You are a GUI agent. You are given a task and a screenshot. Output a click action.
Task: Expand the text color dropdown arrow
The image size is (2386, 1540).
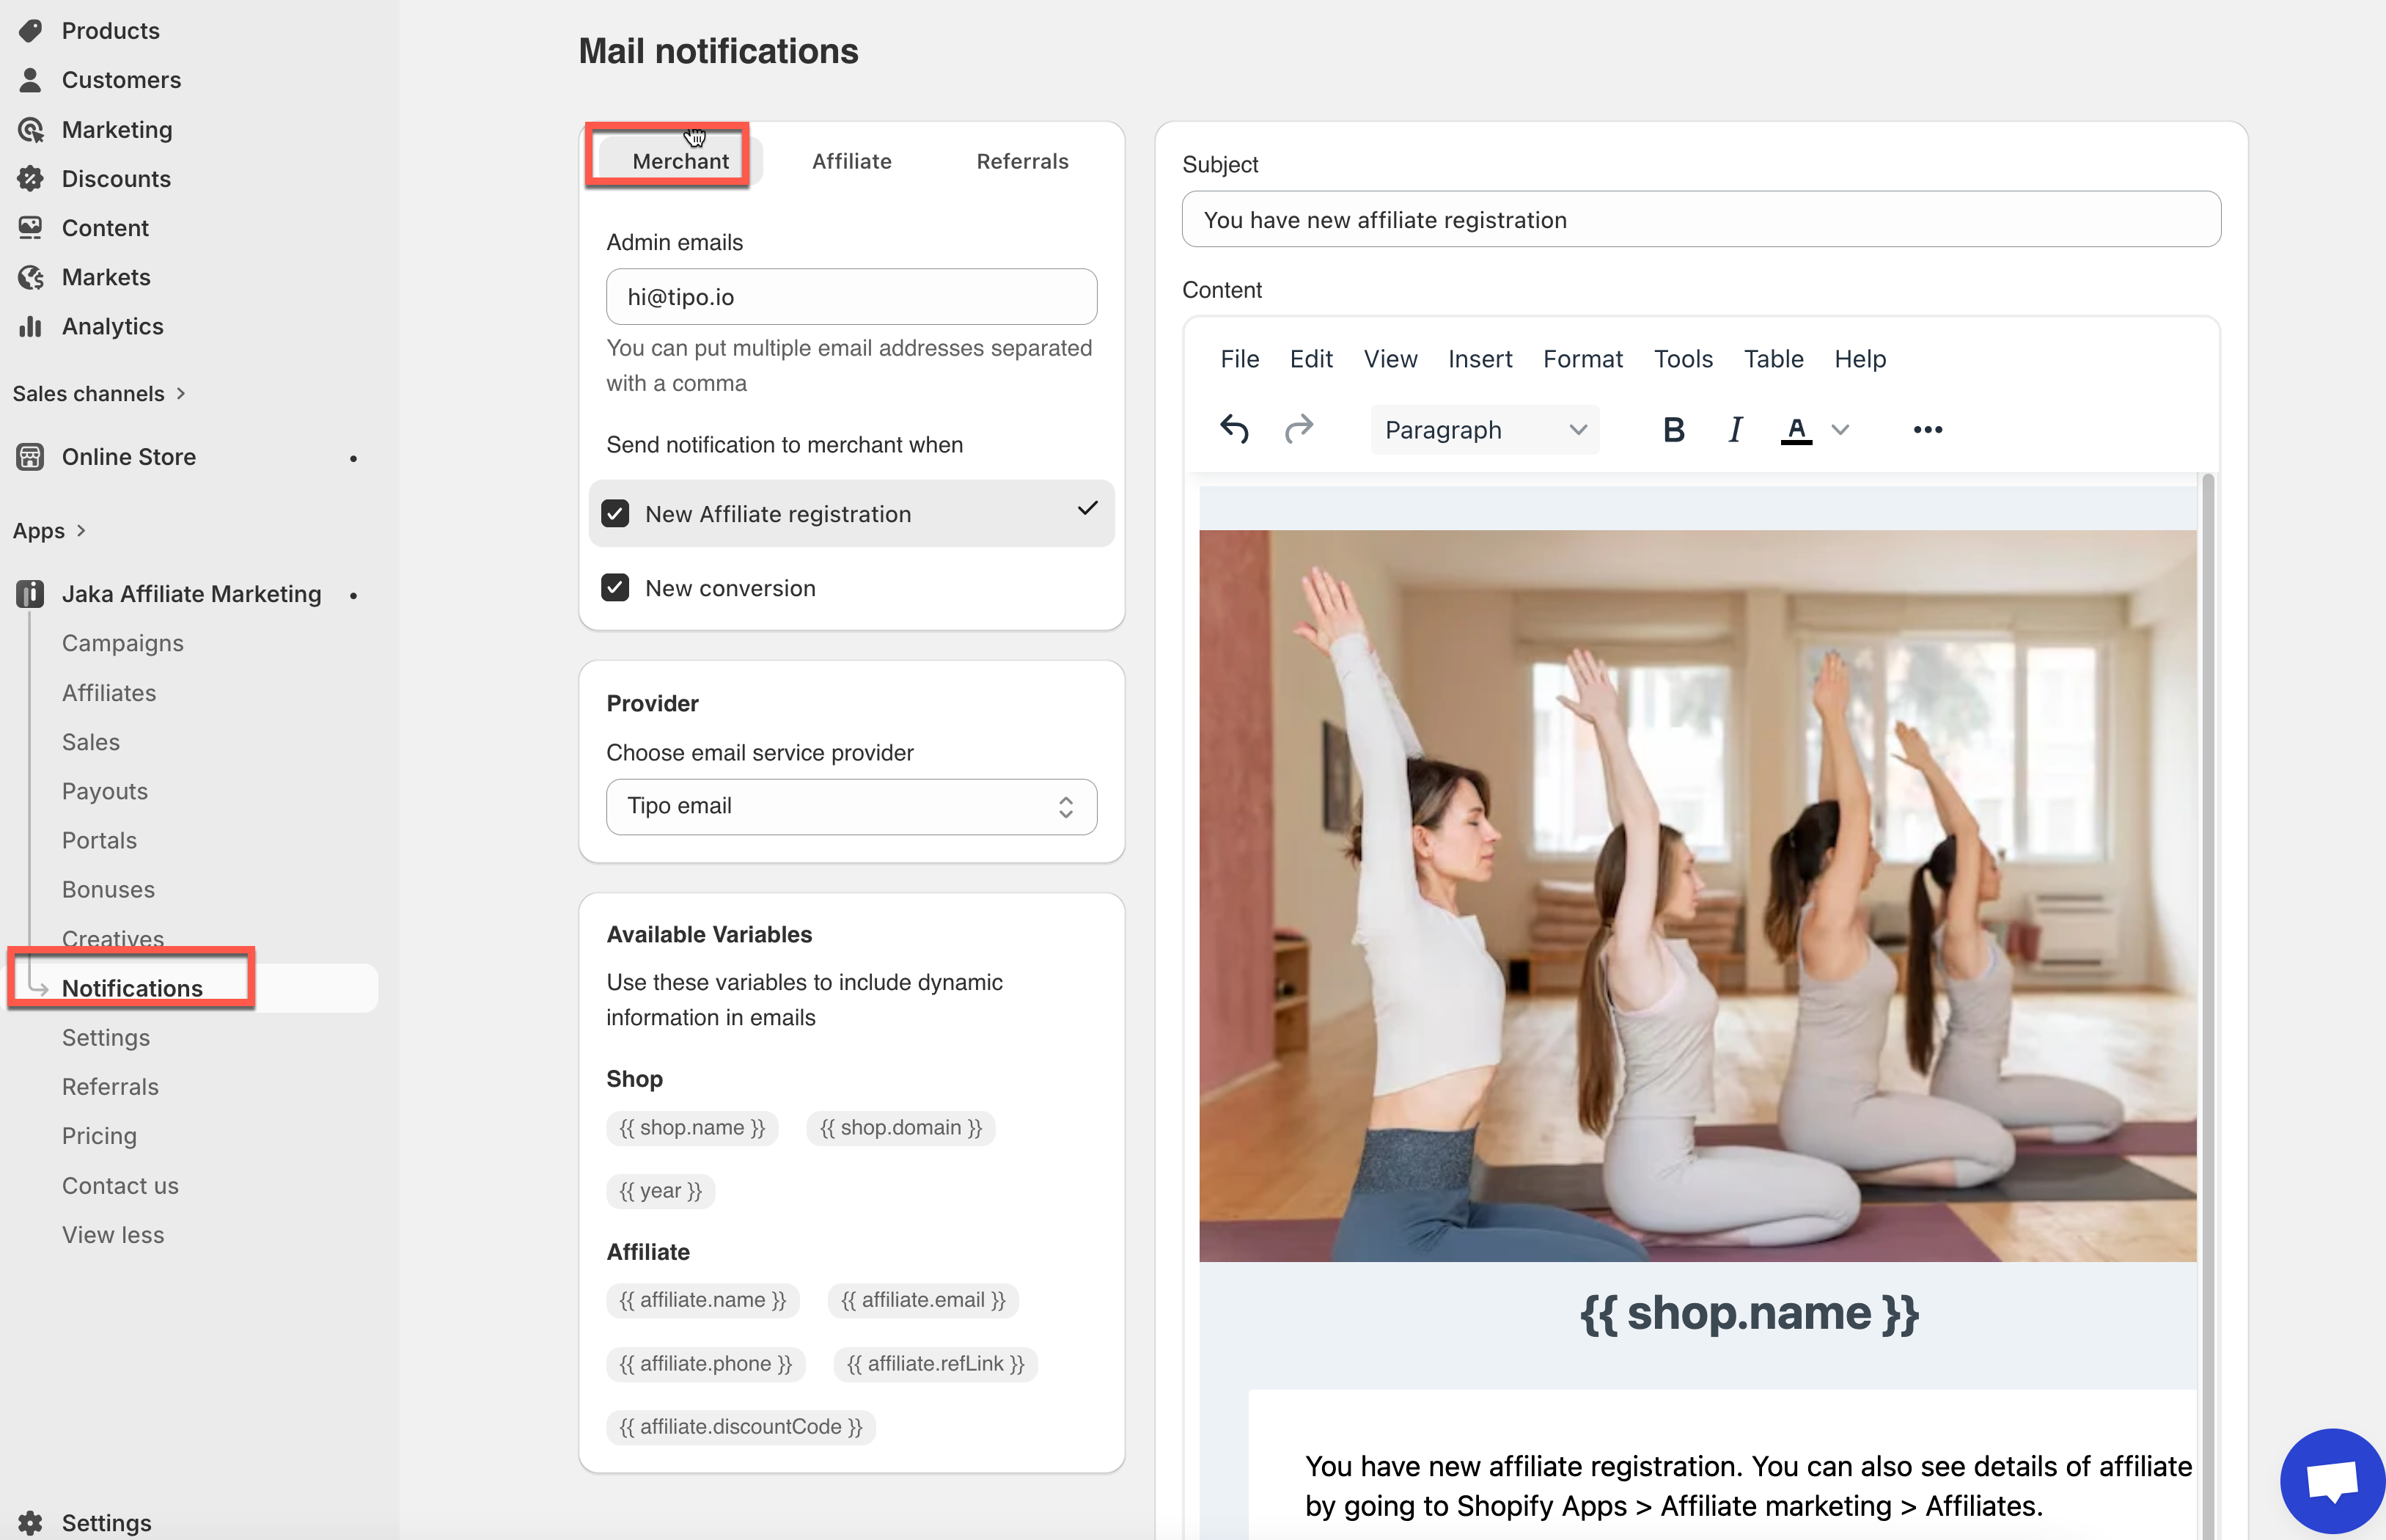click(1839, 429)
